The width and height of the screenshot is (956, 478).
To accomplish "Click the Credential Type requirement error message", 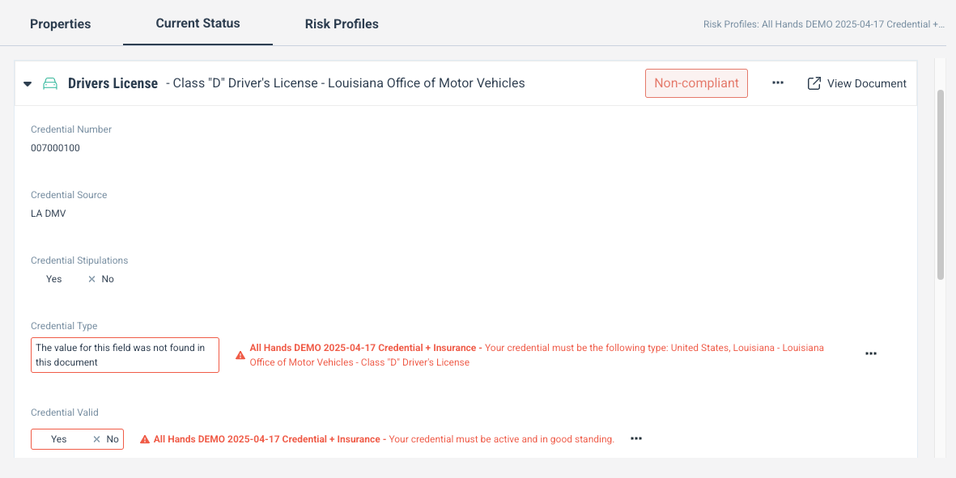I will [537, 355].
